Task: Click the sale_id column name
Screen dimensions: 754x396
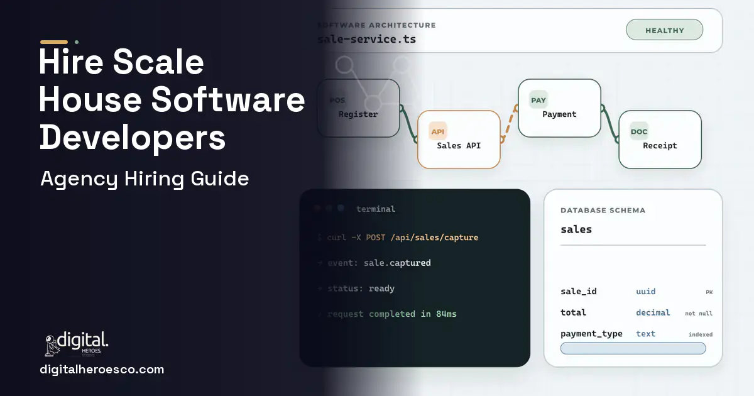Action: [579, 292]
